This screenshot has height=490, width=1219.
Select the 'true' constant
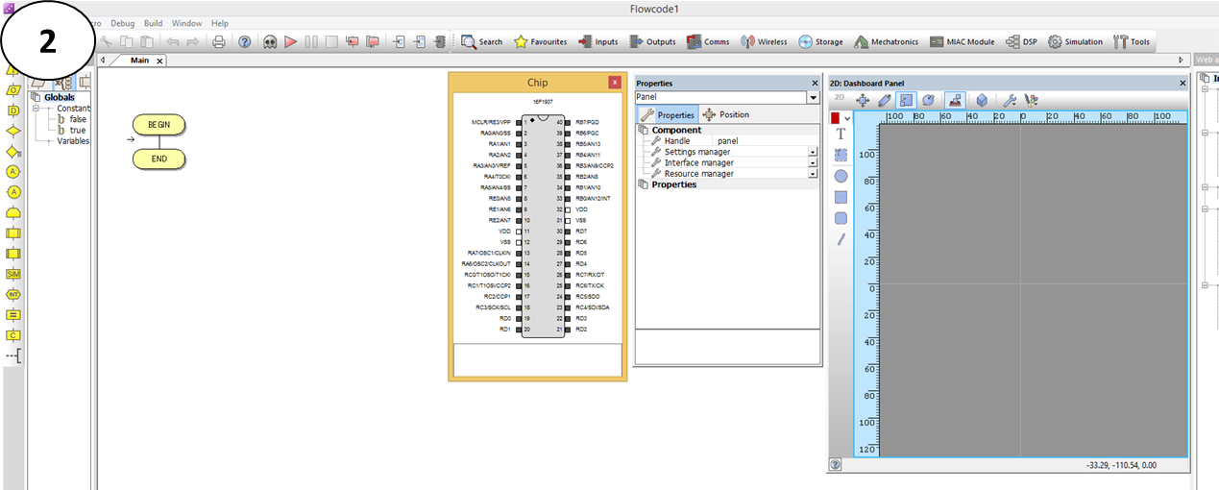point(77,130)
